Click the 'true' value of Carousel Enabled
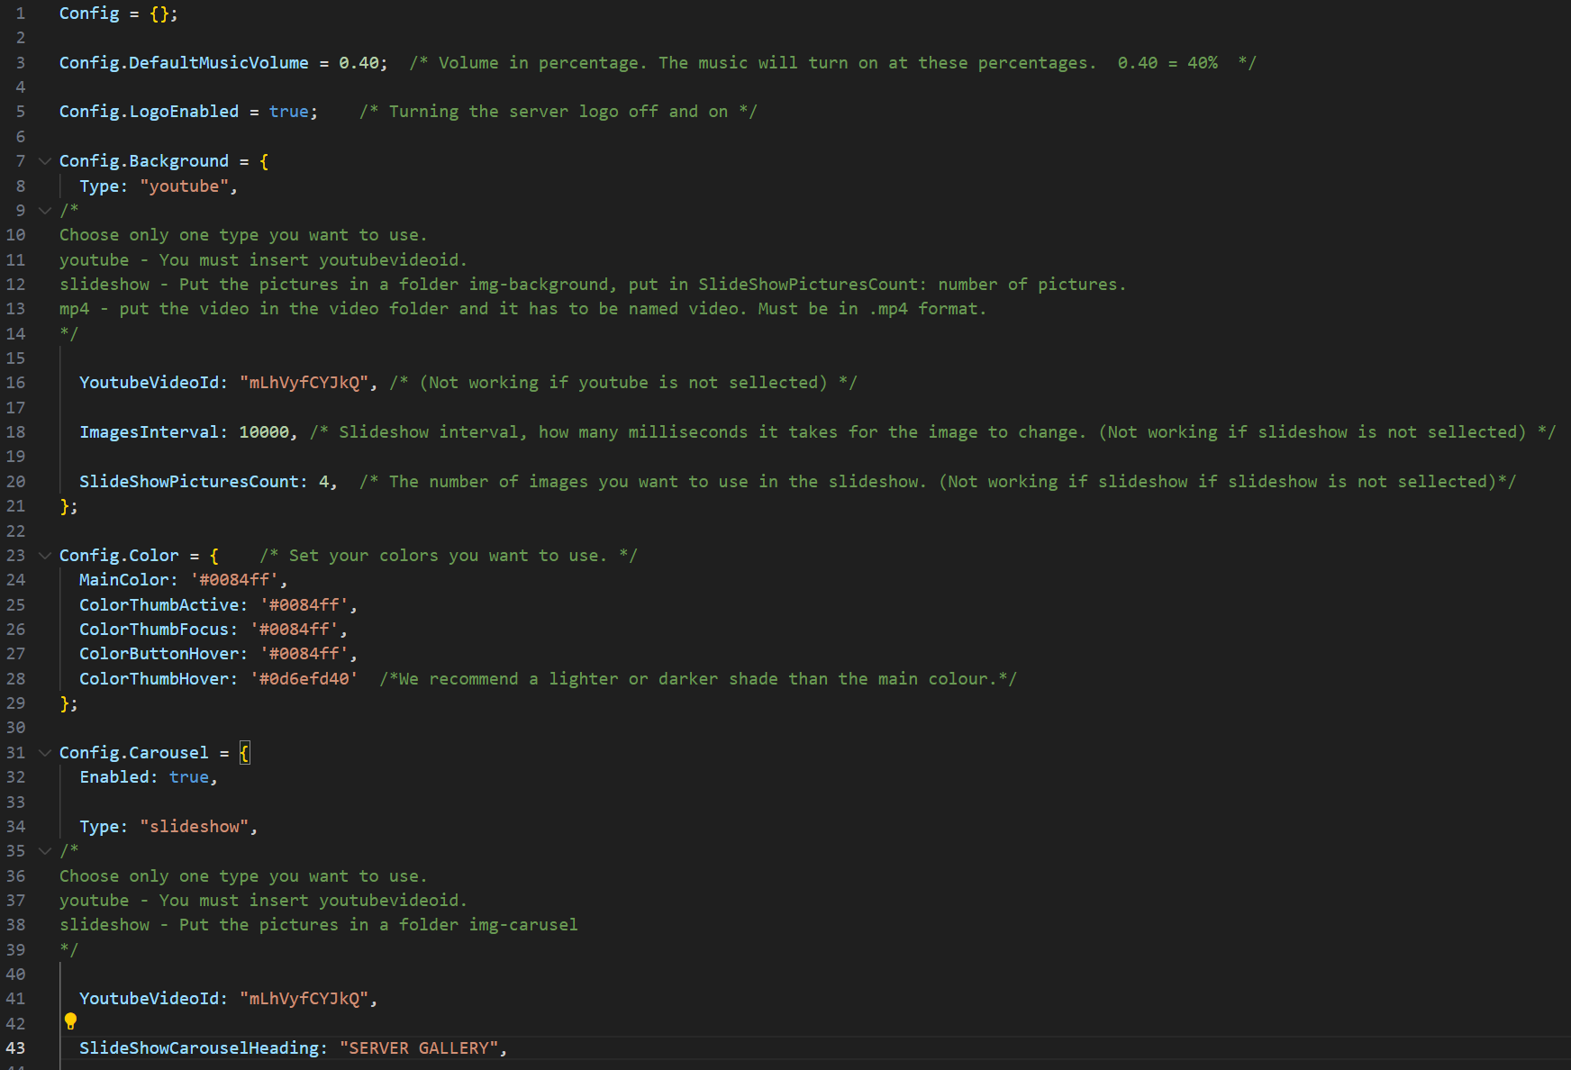The height and width of the screenshot is (1070, 1571). pyautogui.click(x=189, y=776)
